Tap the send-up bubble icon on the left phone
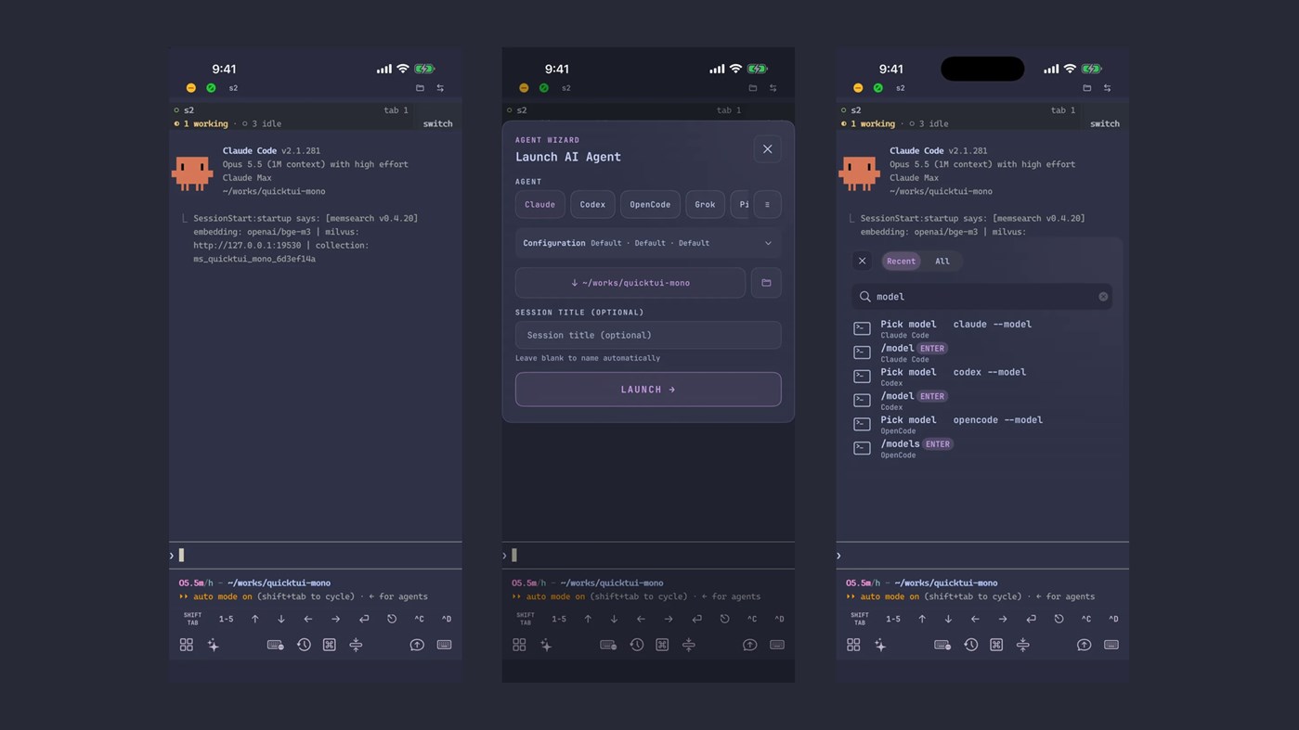1299x730 pixels. coord(417,645)
